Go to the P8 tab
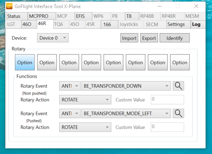The width and height of the screenshot is (212, 154). 118,16
